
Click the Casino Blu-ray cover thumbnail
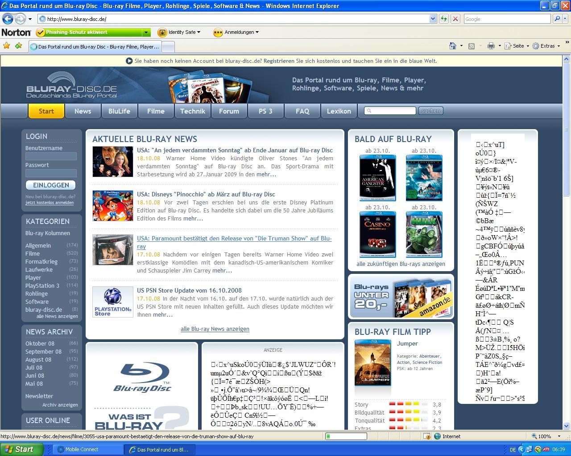378,234
